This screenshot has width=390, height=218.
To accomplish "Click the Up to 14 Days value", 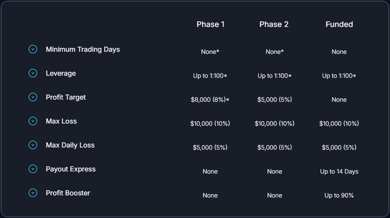I will (x=339, y=171).
